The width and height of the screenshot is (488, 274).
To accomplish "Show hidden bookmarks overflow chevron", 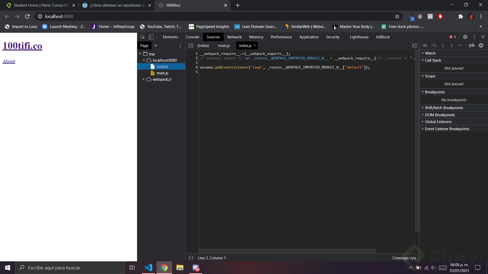I will tap(481, 27).
